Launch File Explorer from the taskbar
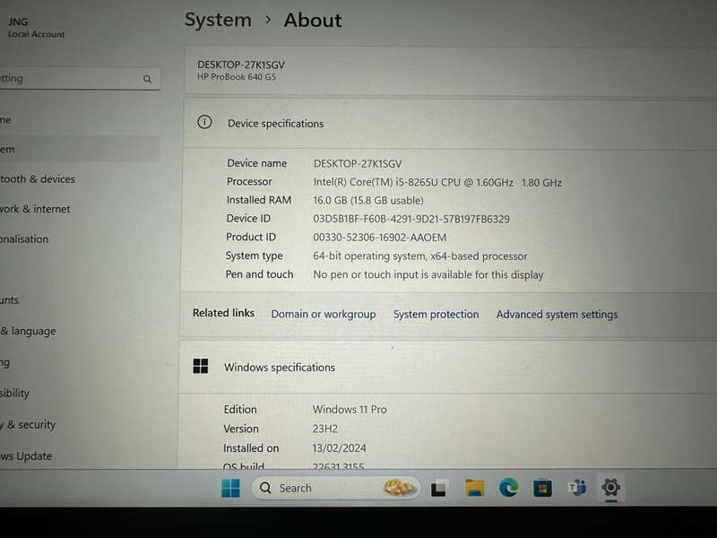Image resolution: width=717 pixels, height=538 pixels. (474, 488)
